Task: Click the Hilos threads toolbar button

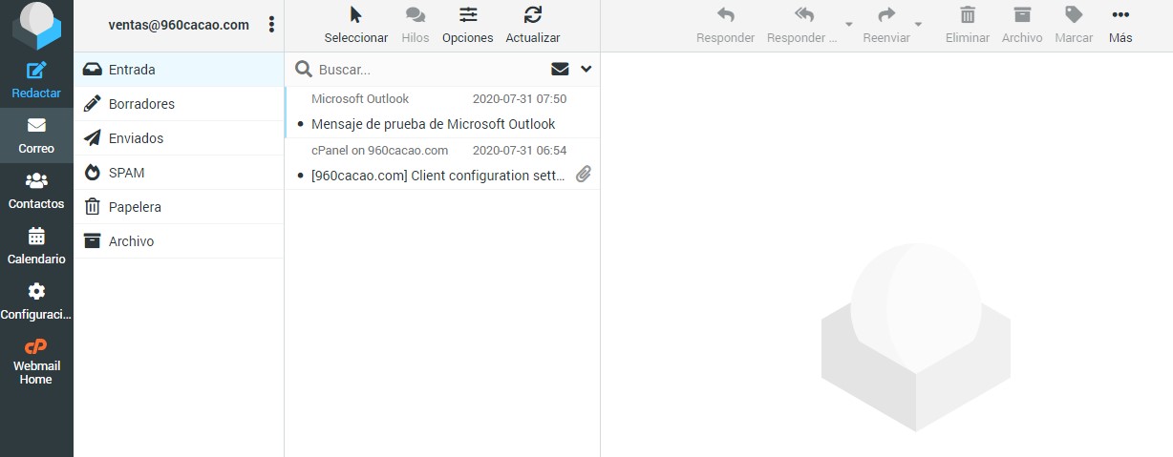Action: (416, 26)
